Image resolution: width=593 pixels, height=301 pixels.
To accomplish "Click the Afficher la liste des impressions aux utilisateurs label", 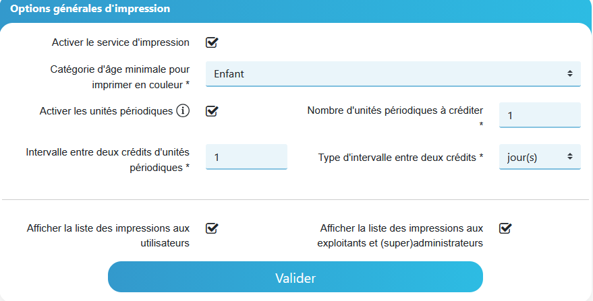I will pyautogui.click(x=108, y=236).
